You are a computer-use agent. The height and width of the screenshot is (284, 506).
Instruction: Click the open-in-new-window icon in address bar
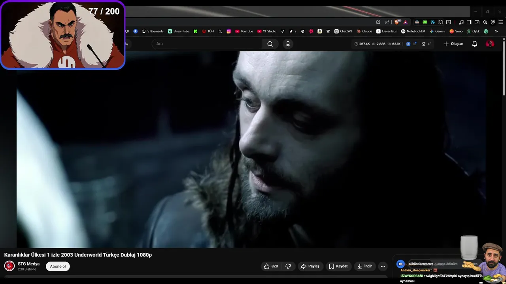(378, 22)
